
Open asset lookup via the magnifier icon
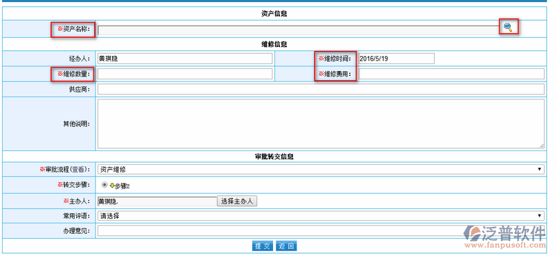(508, 27)
